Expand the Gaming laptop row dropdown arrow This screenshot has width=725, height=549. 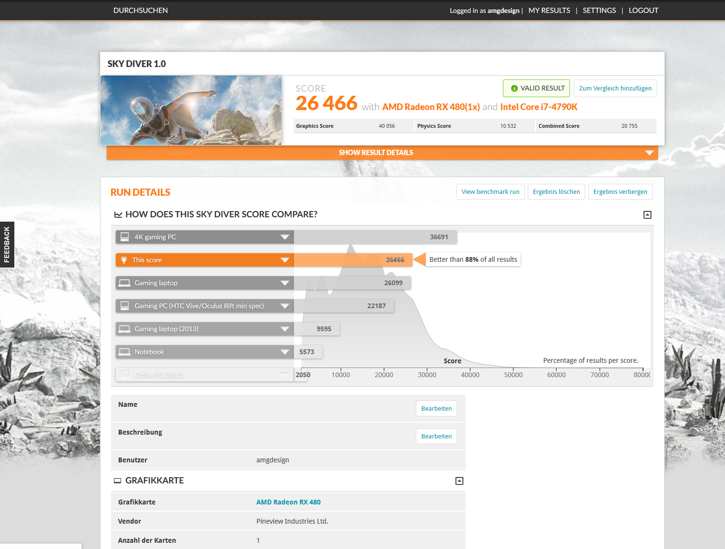(x=285, y=283)
